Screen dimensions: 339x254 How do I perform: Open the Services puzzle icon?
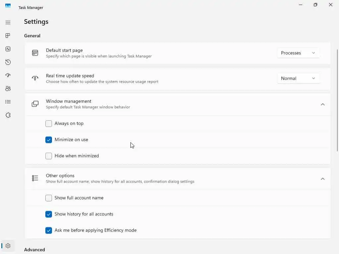point(8,115)
